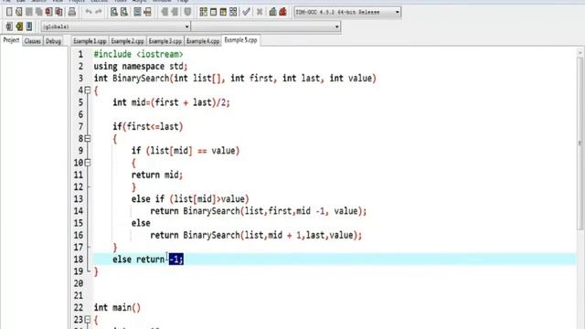Screen dimensions: 585x329
Task: Redo the last undone edit
Action: coord(99,12)
